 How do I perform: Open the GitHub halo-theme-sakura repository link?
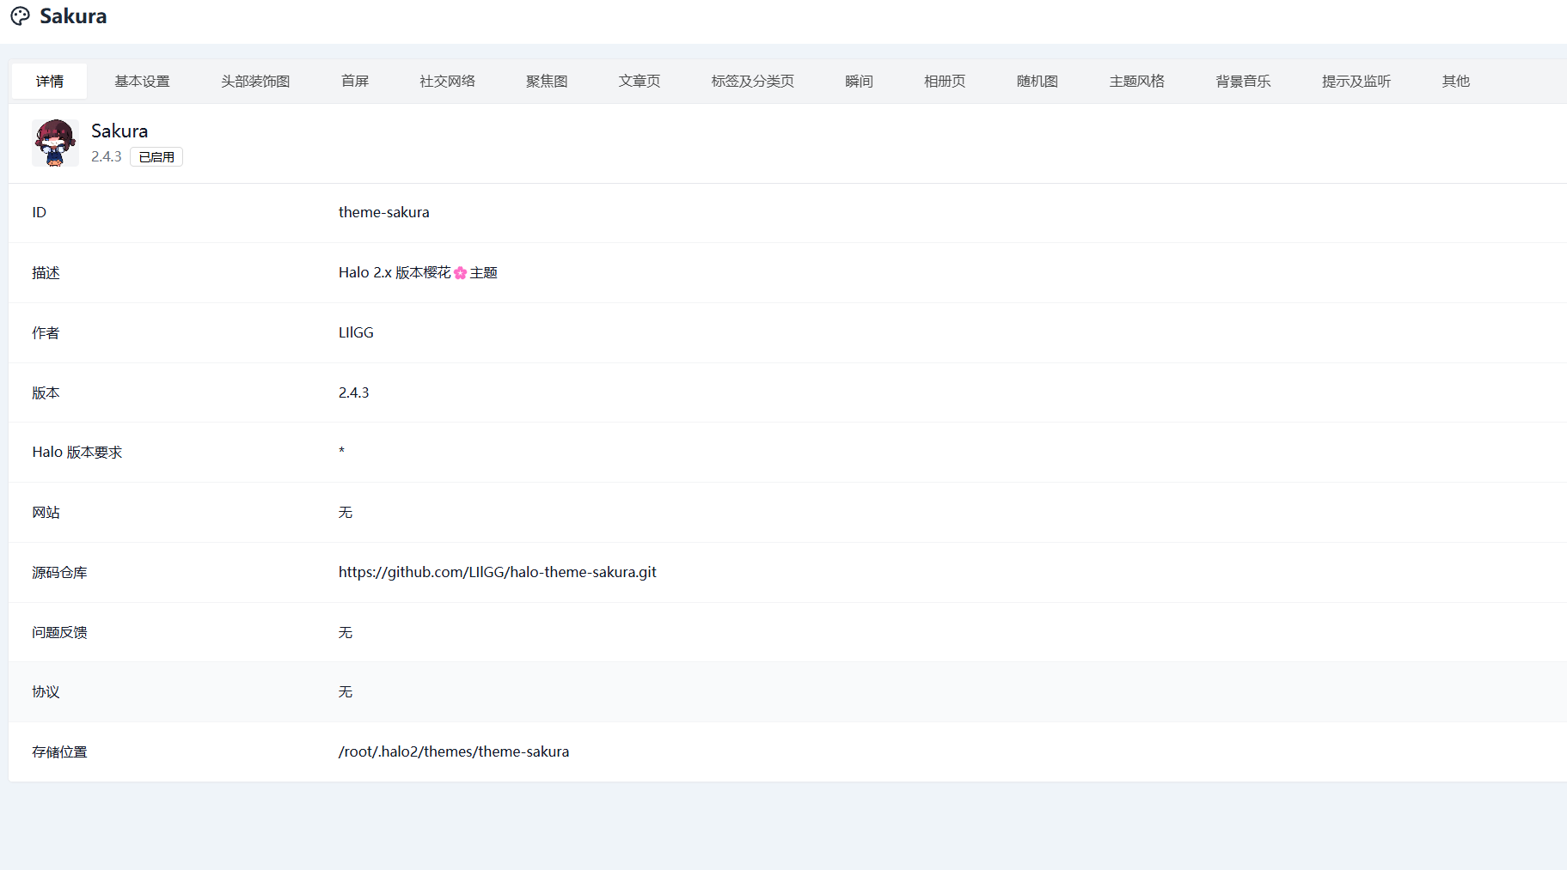497,572
